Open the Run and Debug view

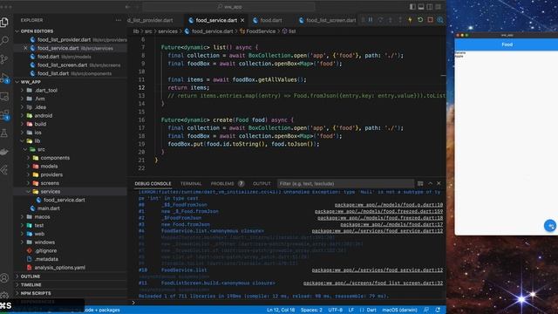coord(4,78)
